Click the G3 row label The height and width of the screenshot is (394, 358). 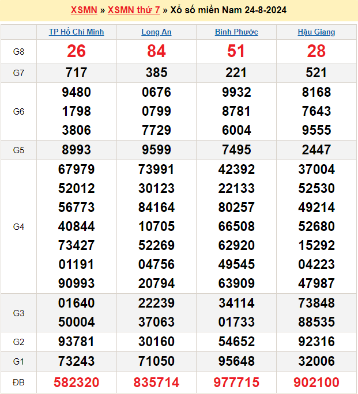tap(18, 313)
